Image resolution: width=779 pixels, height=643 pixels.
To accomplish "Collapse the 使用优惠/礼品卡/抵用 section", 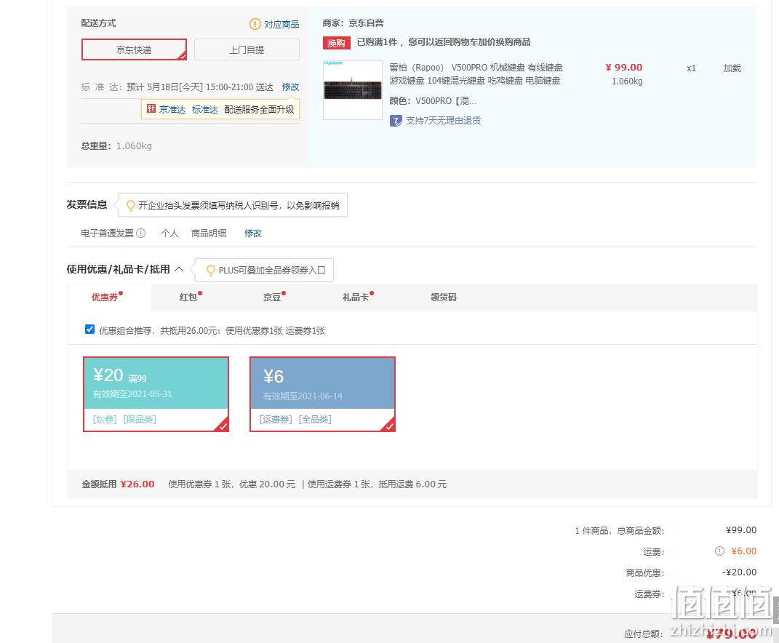I will (x=180, y=269).
